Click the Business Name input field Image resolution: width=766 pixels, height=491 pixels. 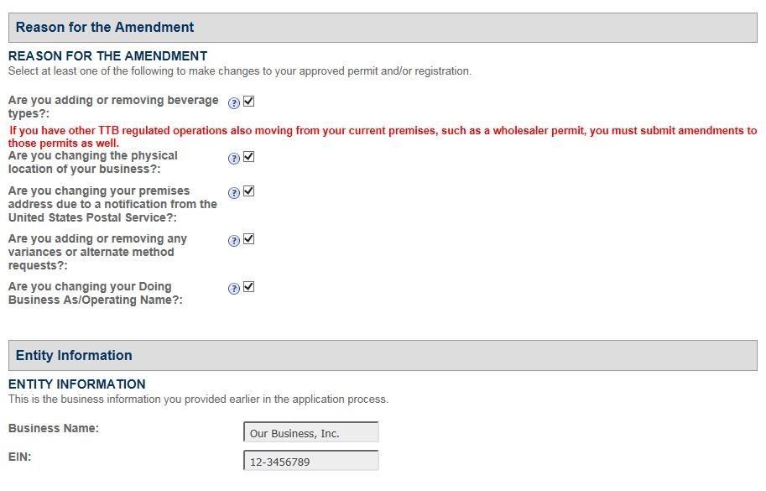[x=311, y=433]
